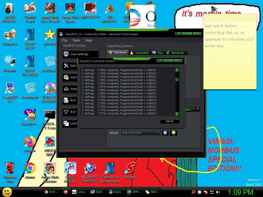Click the command window scrollbar down arrow

pyautogui.click(x=177, y=114)
